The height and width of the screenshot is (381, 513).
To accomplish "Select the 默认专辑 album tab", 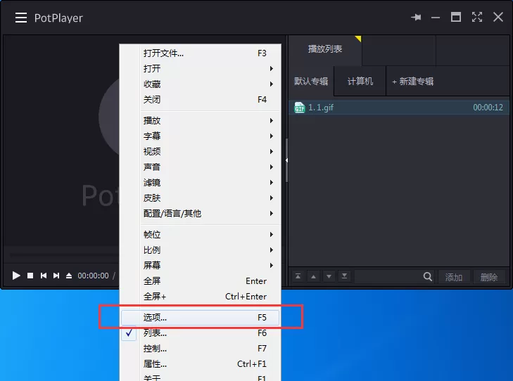I will pos(311,81).
